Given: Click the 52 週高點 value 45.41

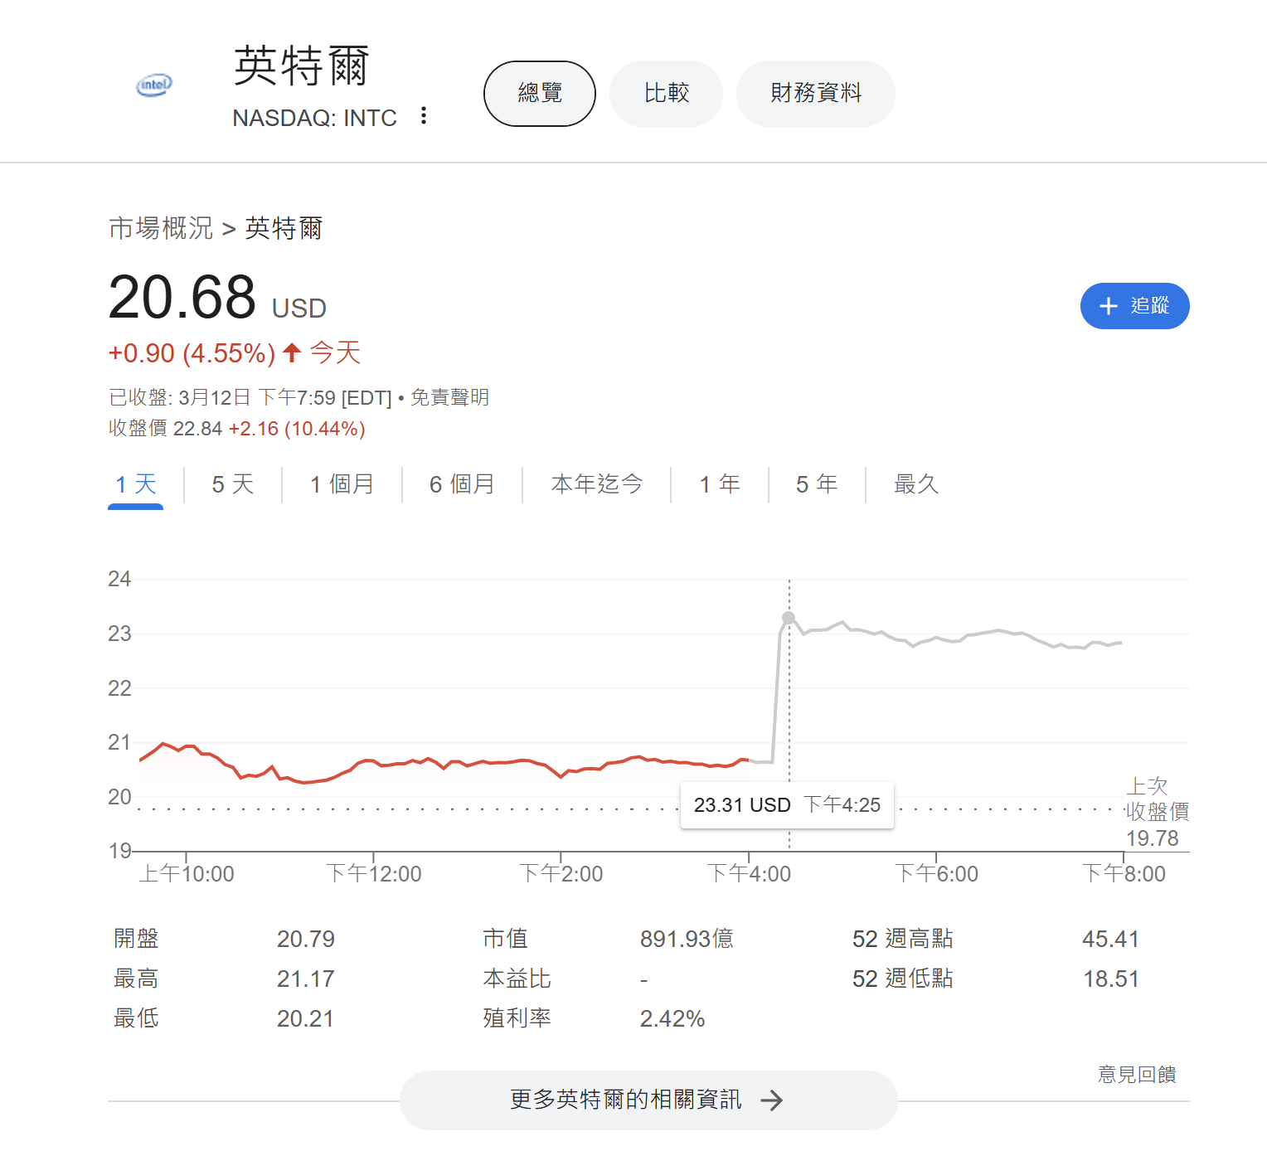Looking at the screenshot, I should click(x=1111, y=939).
